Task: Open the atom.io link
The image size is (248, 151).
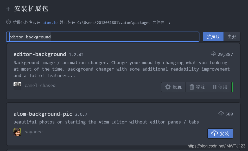Action: coord(50,23)
